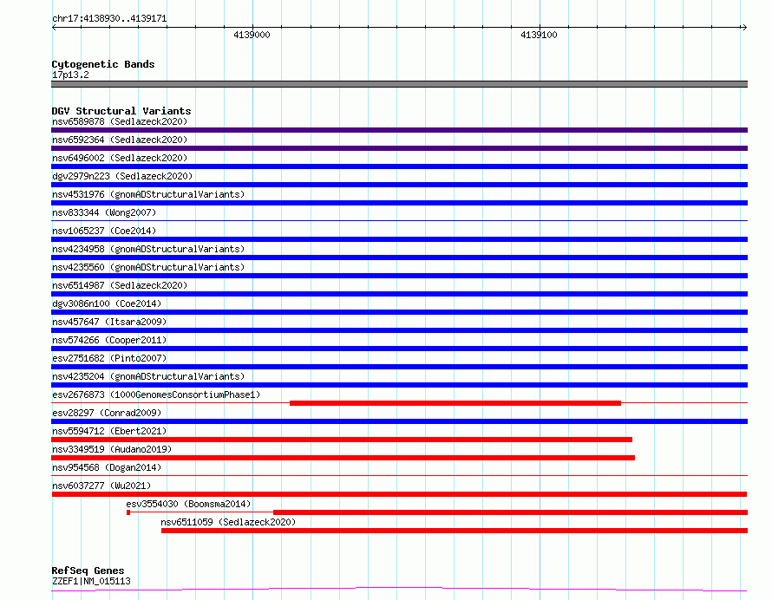
Task: Click the 4139100 ruler position label
Action: (539, 35)
